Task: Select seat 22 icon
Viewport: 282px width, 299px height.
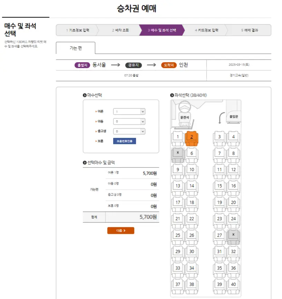Action: [192, 221]
